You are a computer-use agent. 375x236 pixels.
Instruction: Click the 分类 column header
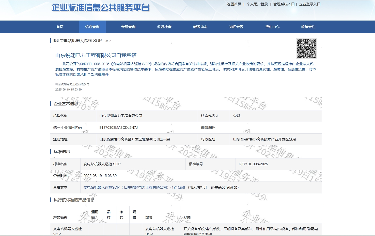(251, 215)
